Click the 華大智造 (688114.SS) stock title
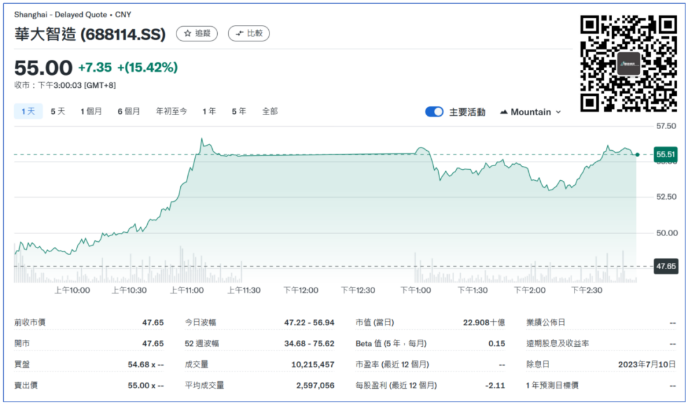688x406 pixels. click(90, 34)
